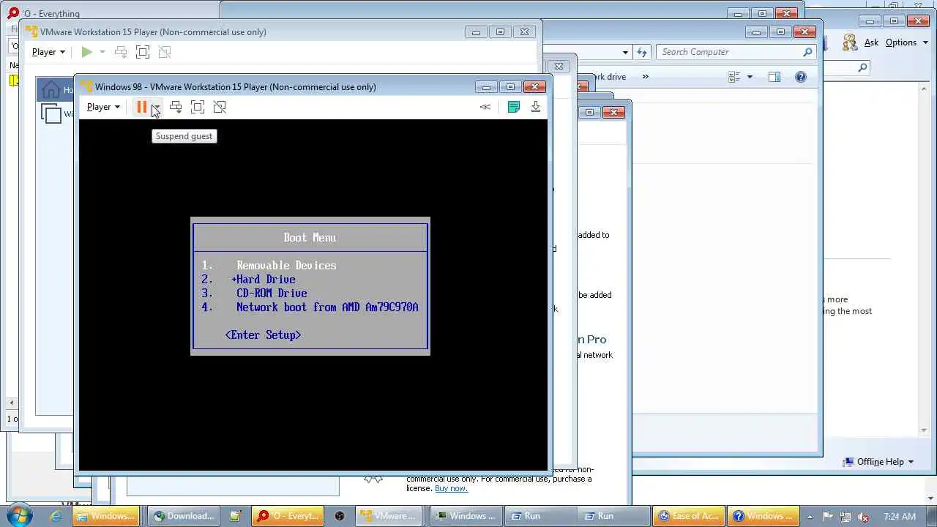The width and height of the screenshot is (937, 527).
Task: Click the volume speaker tray icon
Action: click(x=864, y=516)
